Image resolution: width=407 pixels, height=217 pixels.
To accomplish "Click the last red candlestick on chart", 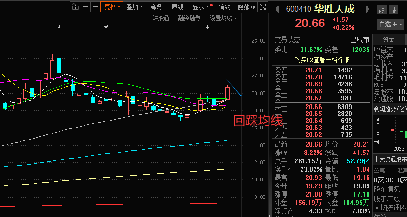I will coord(227,93).
